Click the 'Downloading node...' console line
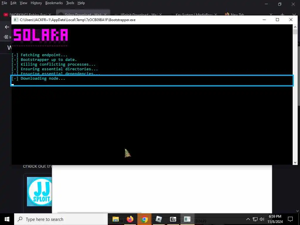300x225 pixels. (38, 79)
